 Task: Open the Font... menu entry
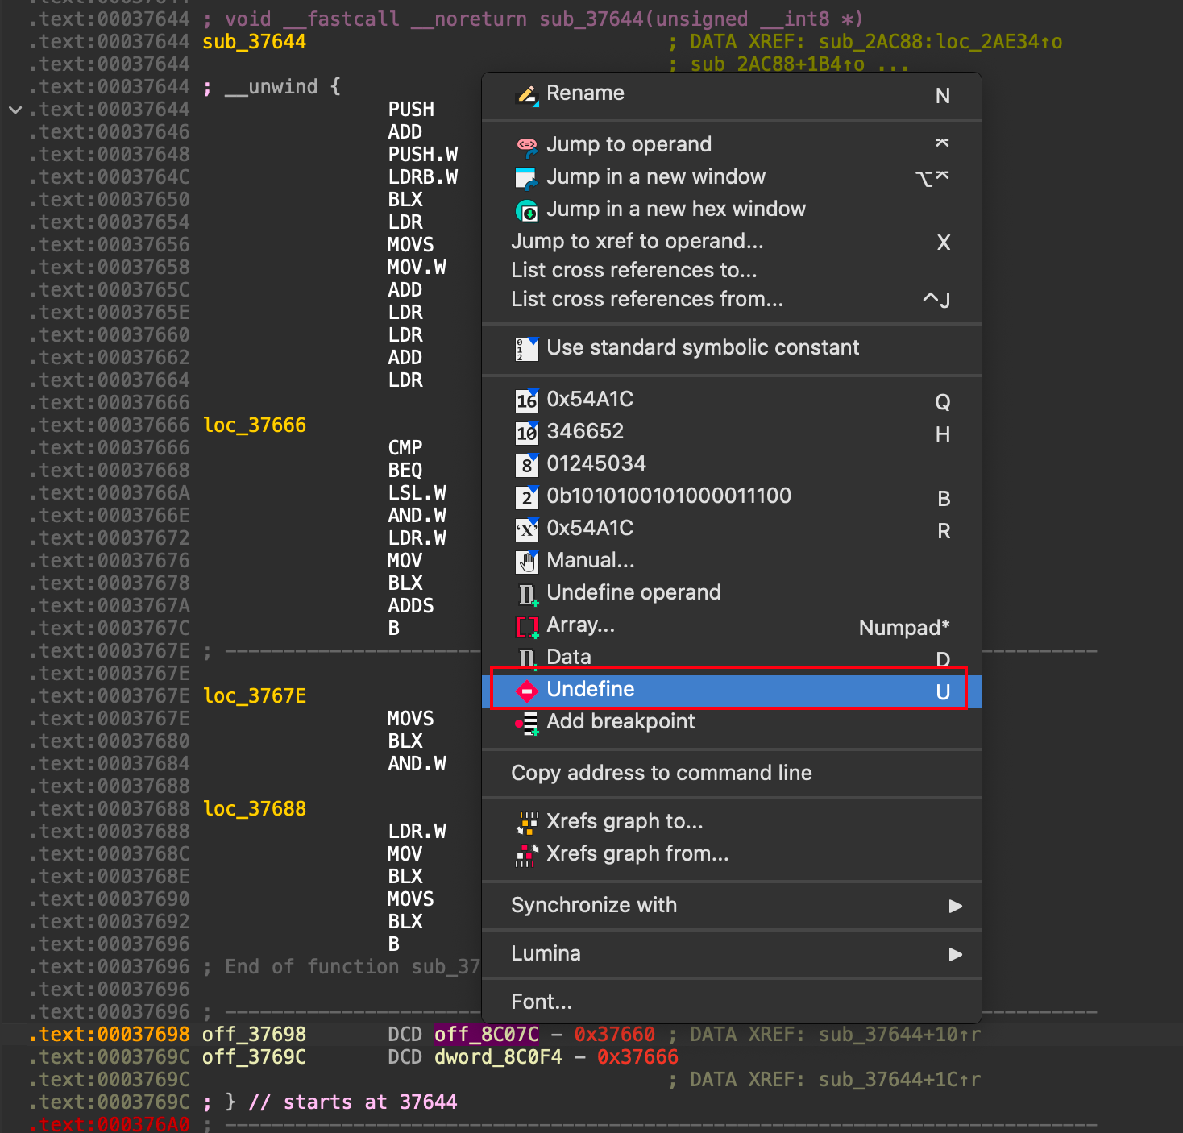point(542,1002)
